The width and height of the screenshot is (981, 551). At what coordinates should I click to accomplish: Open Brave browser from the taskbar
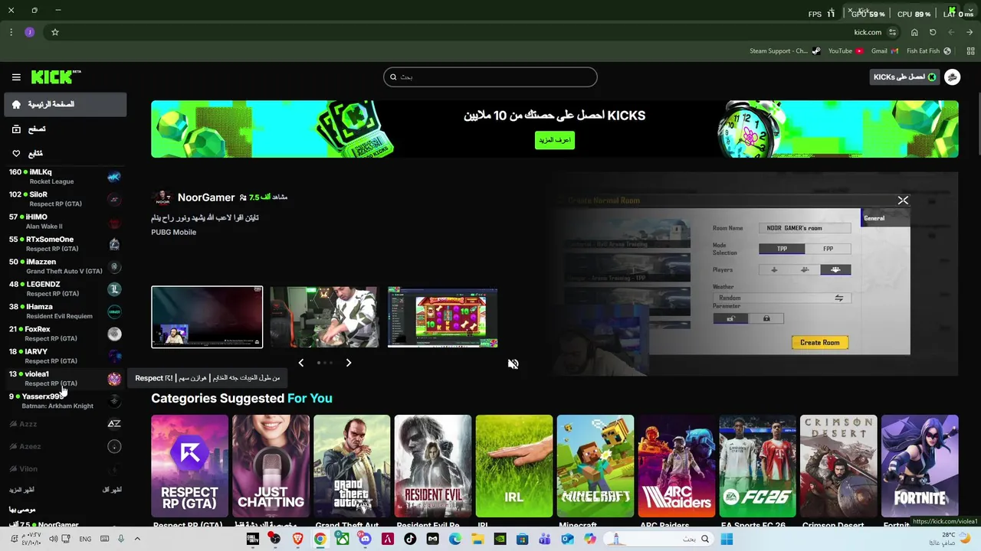click(x=297, y=540)
